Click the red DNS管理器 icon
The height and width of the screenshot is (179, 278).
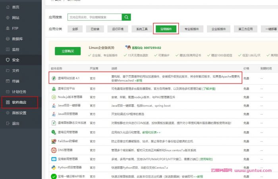pyautogui.click(x=54, y=150)
